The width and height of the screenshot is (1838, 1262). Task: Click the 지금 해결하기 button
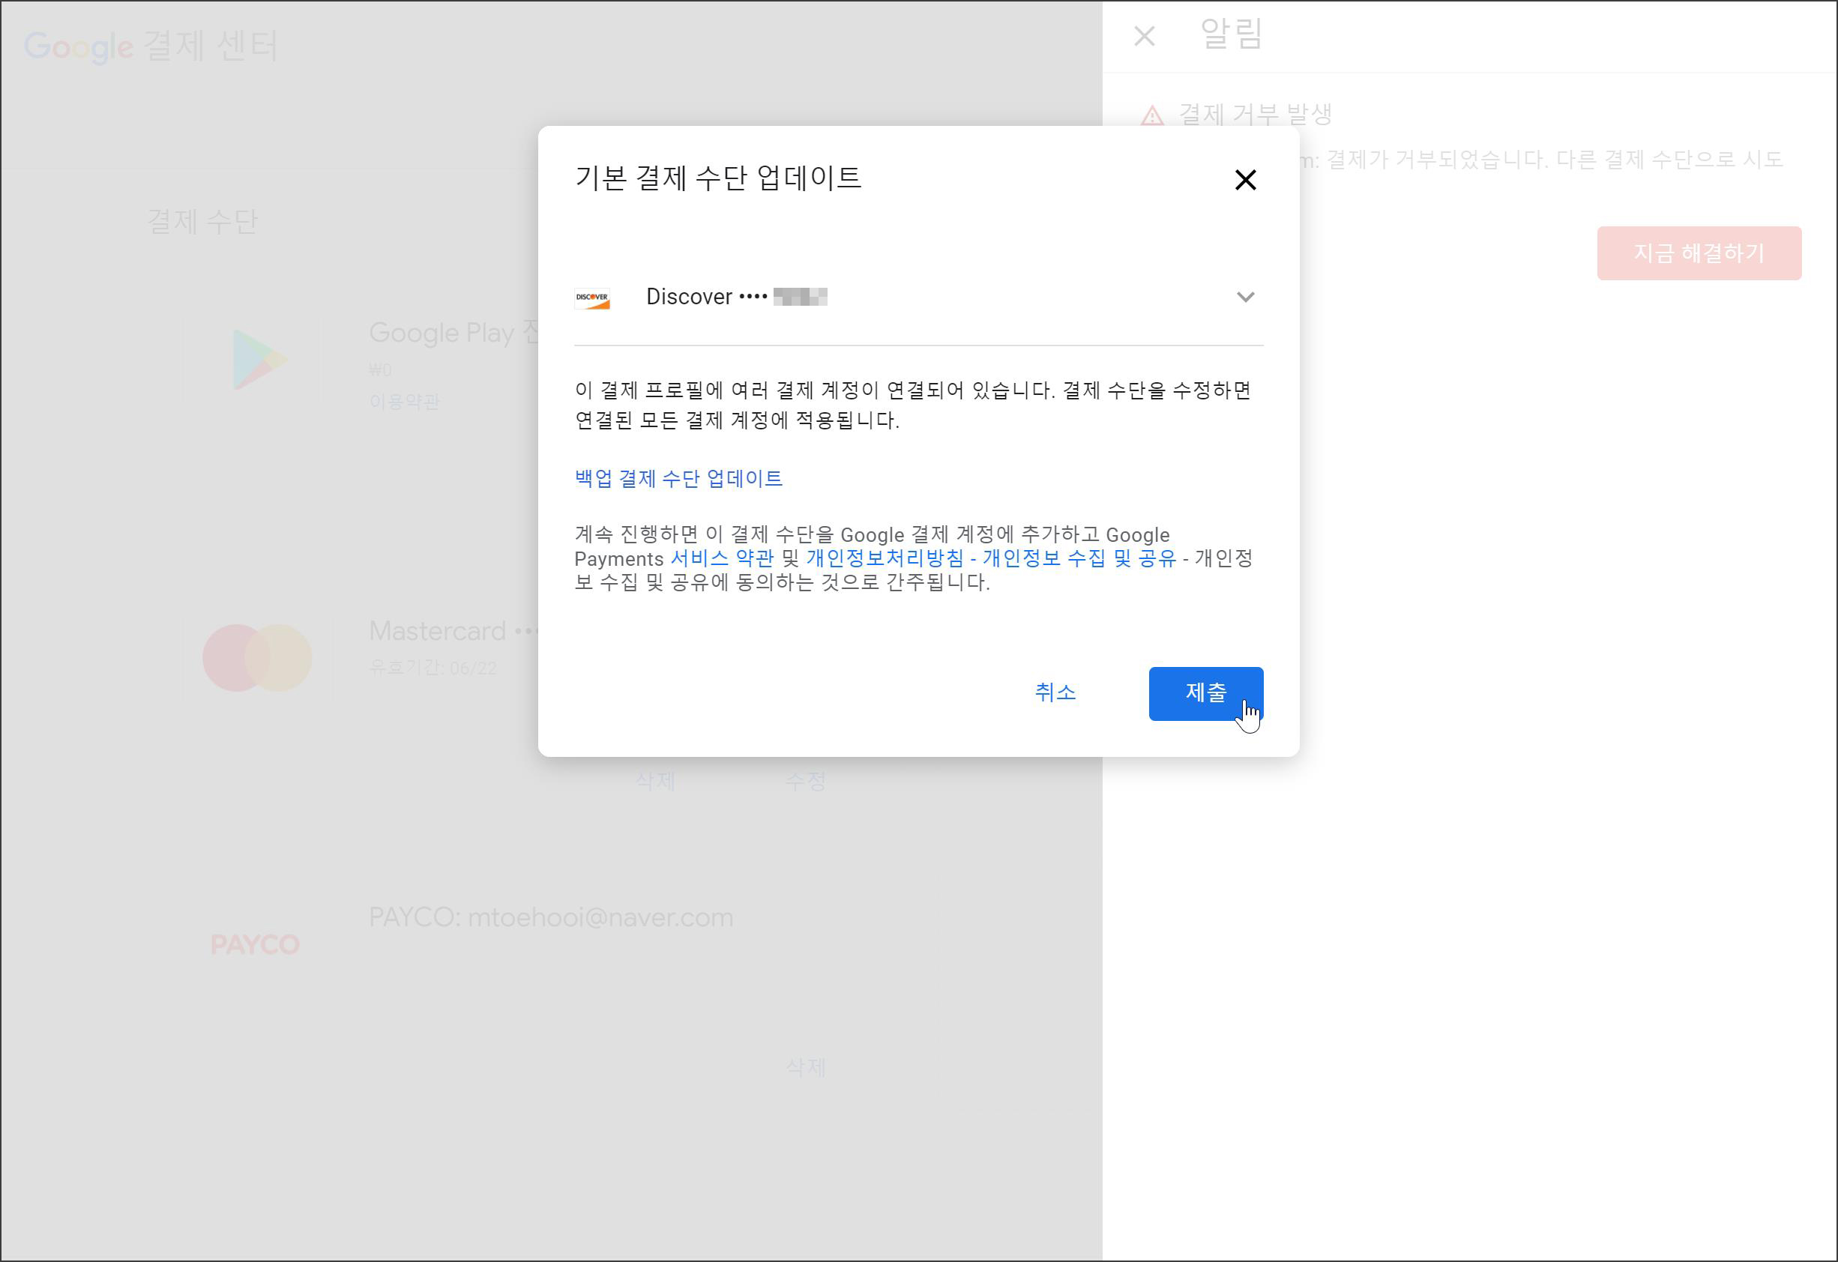(x=1698, y=253)
